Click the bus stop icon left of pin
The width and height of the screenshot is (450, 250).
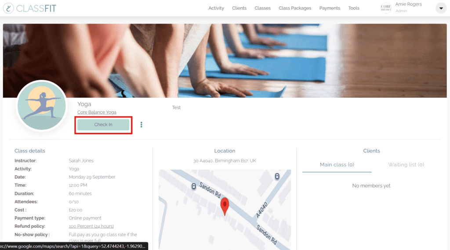point(194,186)
